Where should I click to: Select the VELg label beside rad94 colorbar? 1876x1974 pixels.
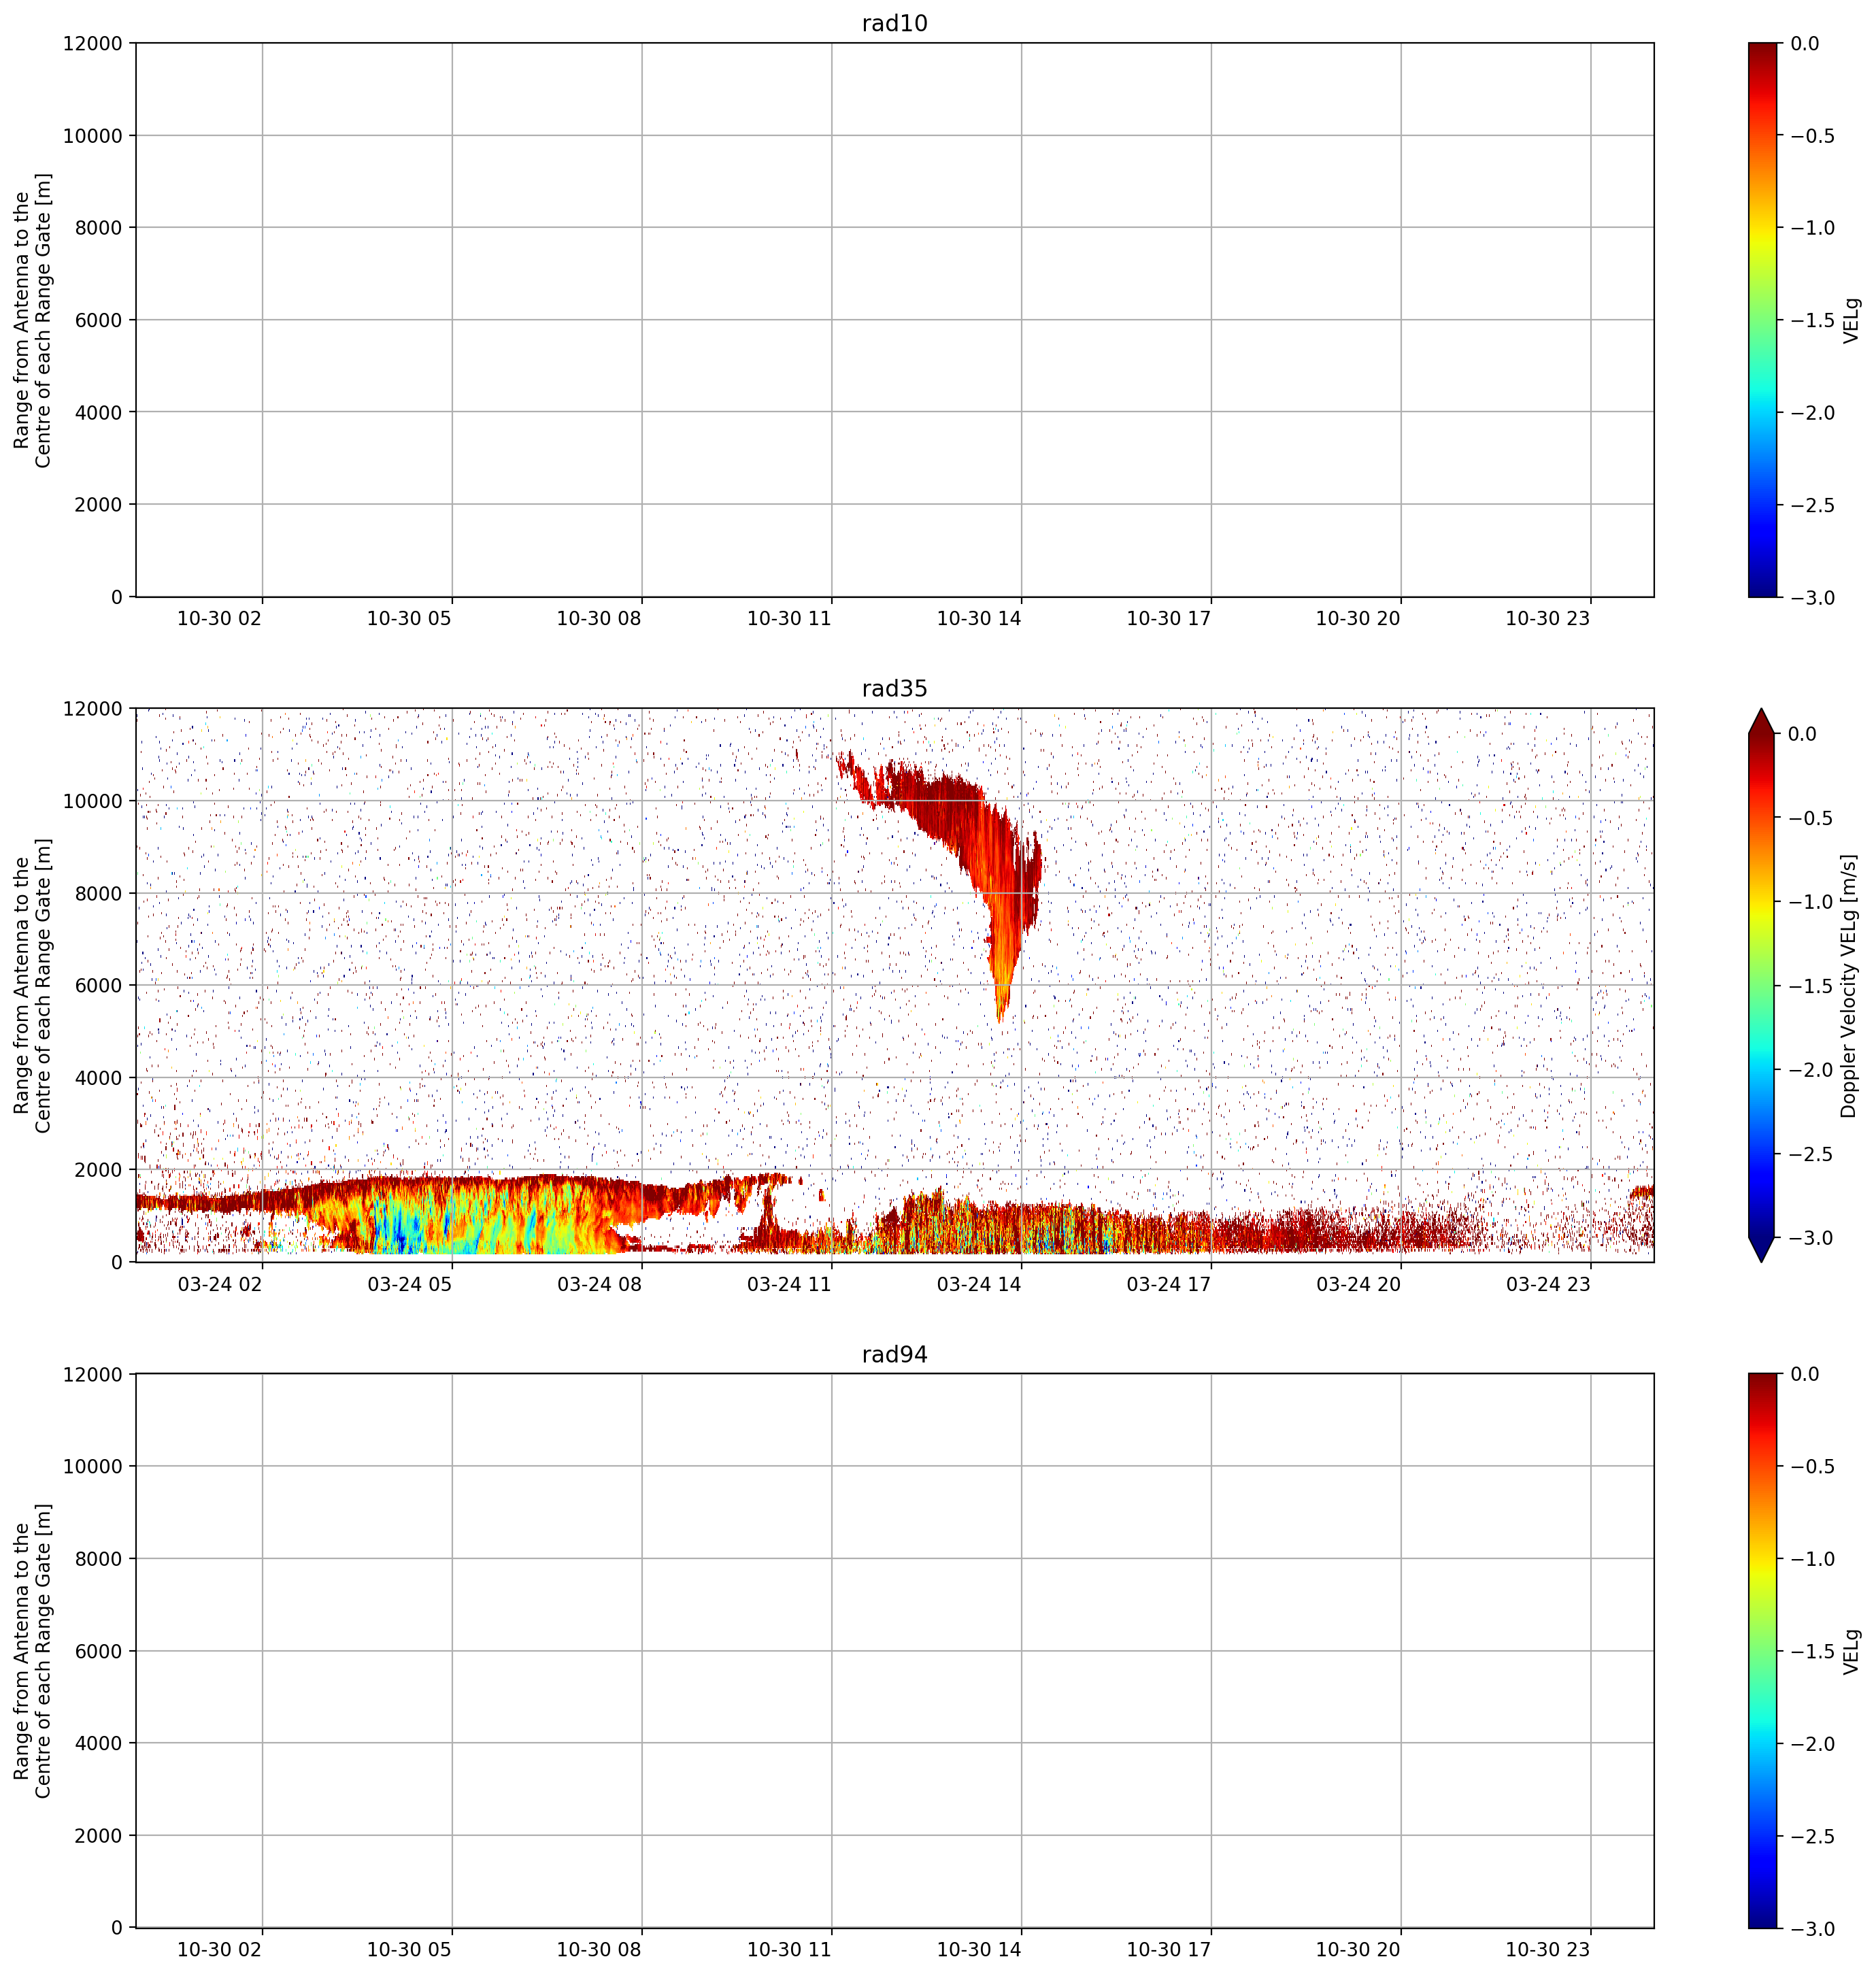(x=1852, y=1651)
